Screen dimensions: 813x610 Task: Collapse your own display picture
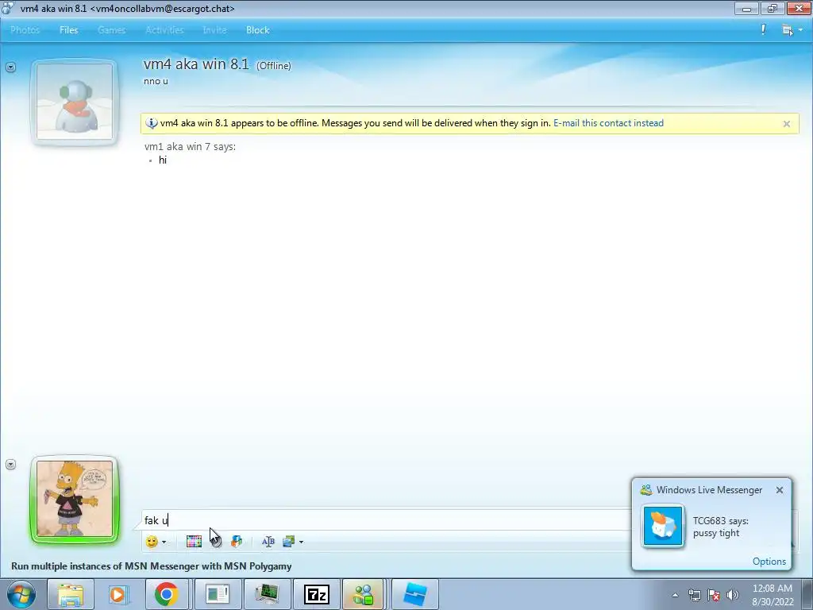pyautogui.click(x=10, y=464)
